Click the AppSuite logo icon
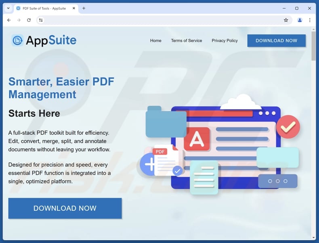The width and height of the screenshot is (319, 243). [x=17, y=40]
